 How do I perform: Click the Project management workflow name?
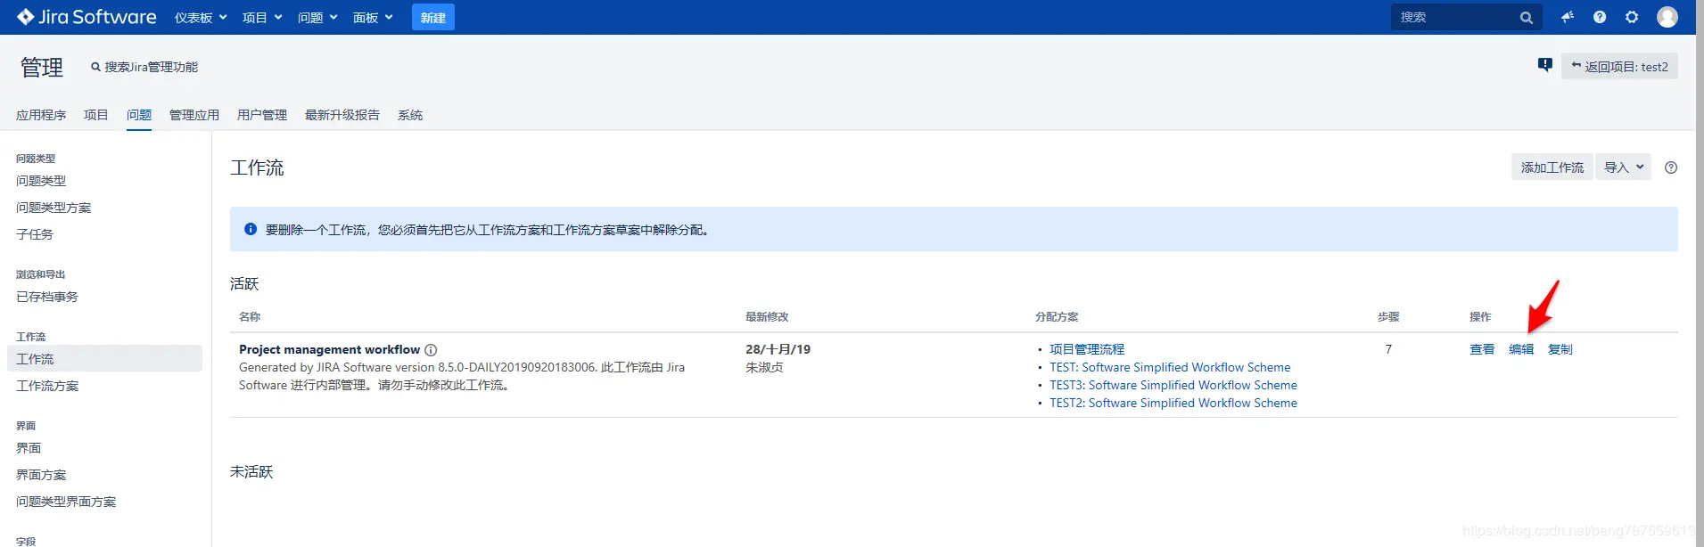pos(329,349)
